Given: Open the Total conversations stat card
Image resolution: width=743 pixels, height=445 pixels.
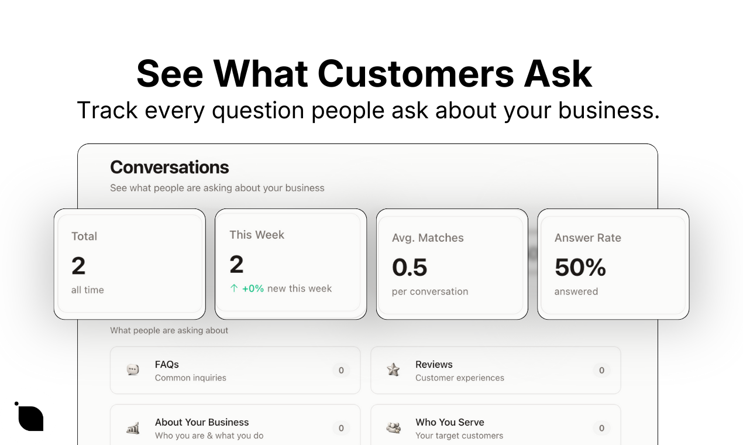Looking at the screenshot, I should (130, 264).
